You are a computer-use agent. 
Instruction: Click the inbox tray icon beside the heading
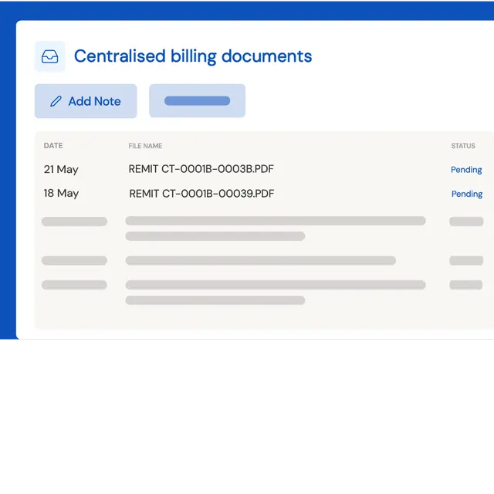click(x=49, y=56)
